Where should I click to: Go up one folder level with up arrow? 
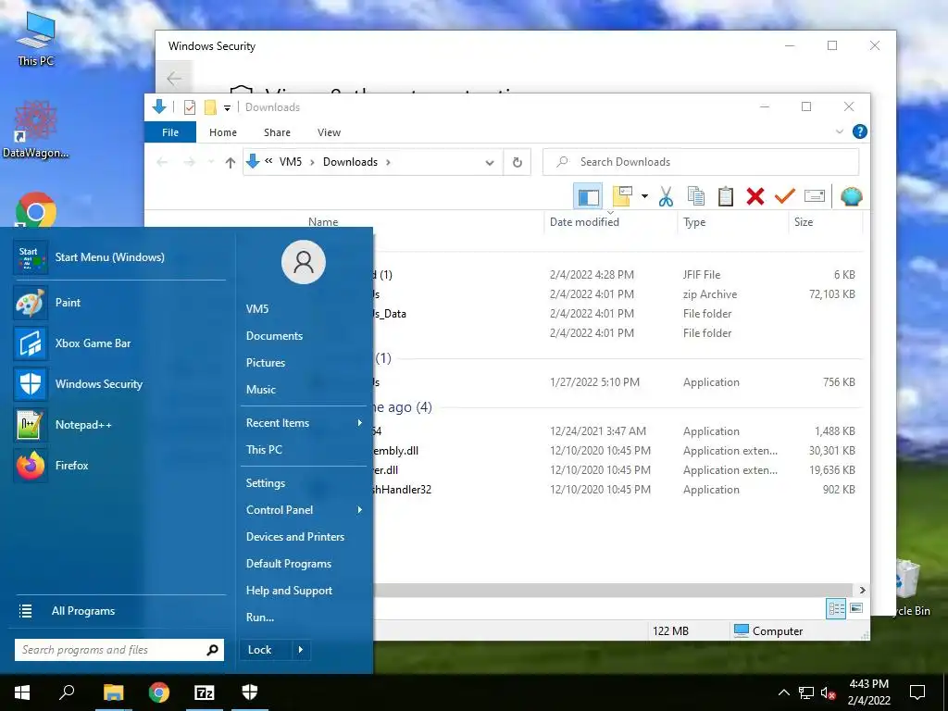230,162
